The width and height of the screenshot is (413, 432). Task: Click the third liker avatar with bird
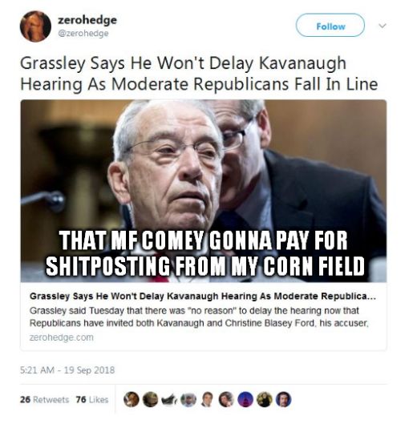coord(169,399)
